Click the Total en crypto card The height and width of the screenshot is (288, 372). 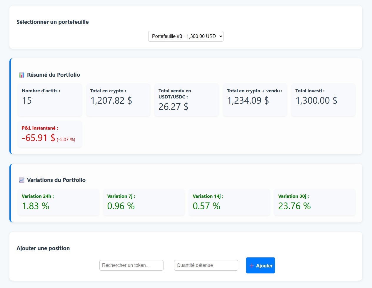(118, 100)
